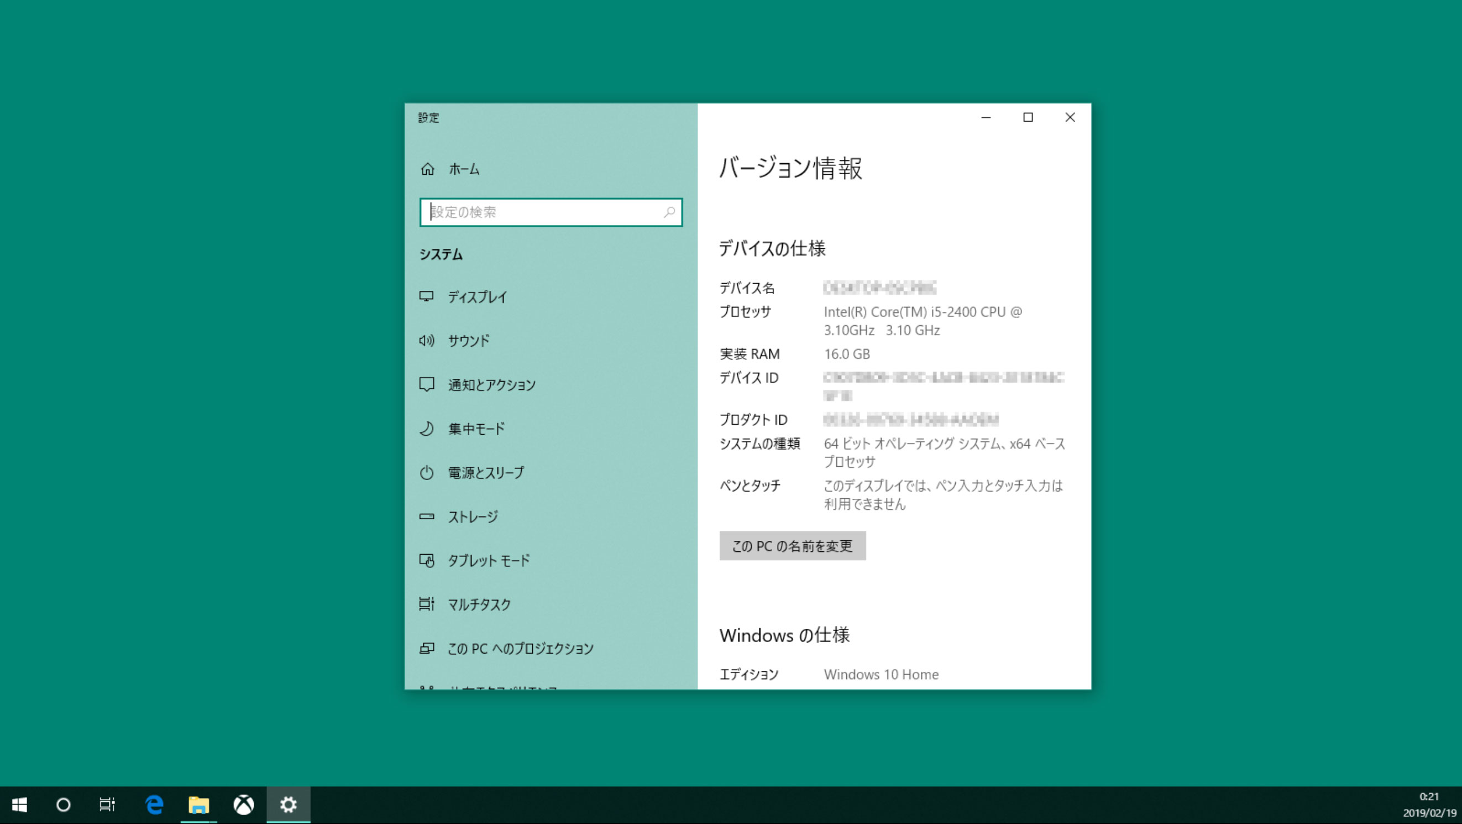Open File Explorer from the taskbar

click(198, 805)
